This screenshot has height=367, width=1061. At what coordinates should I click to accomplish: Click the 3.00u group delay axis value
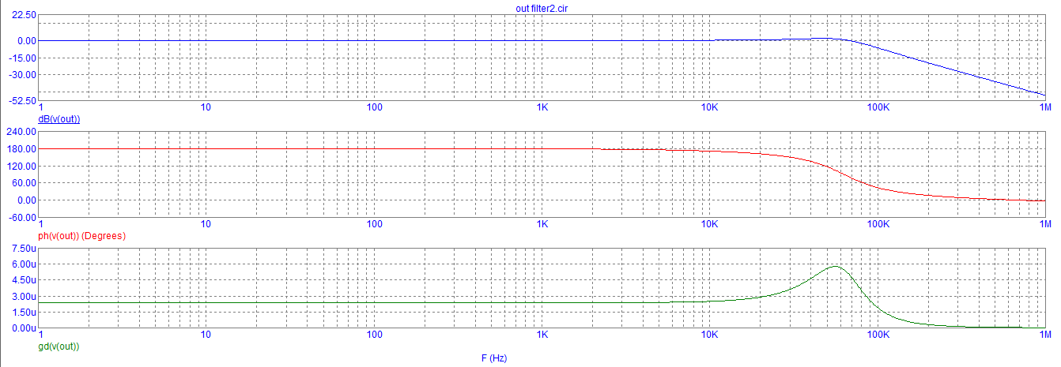23,296
